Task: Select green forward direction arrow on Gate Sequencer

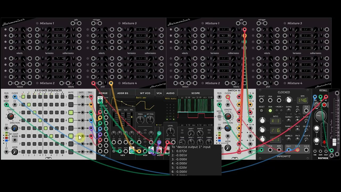Action: 7,133
